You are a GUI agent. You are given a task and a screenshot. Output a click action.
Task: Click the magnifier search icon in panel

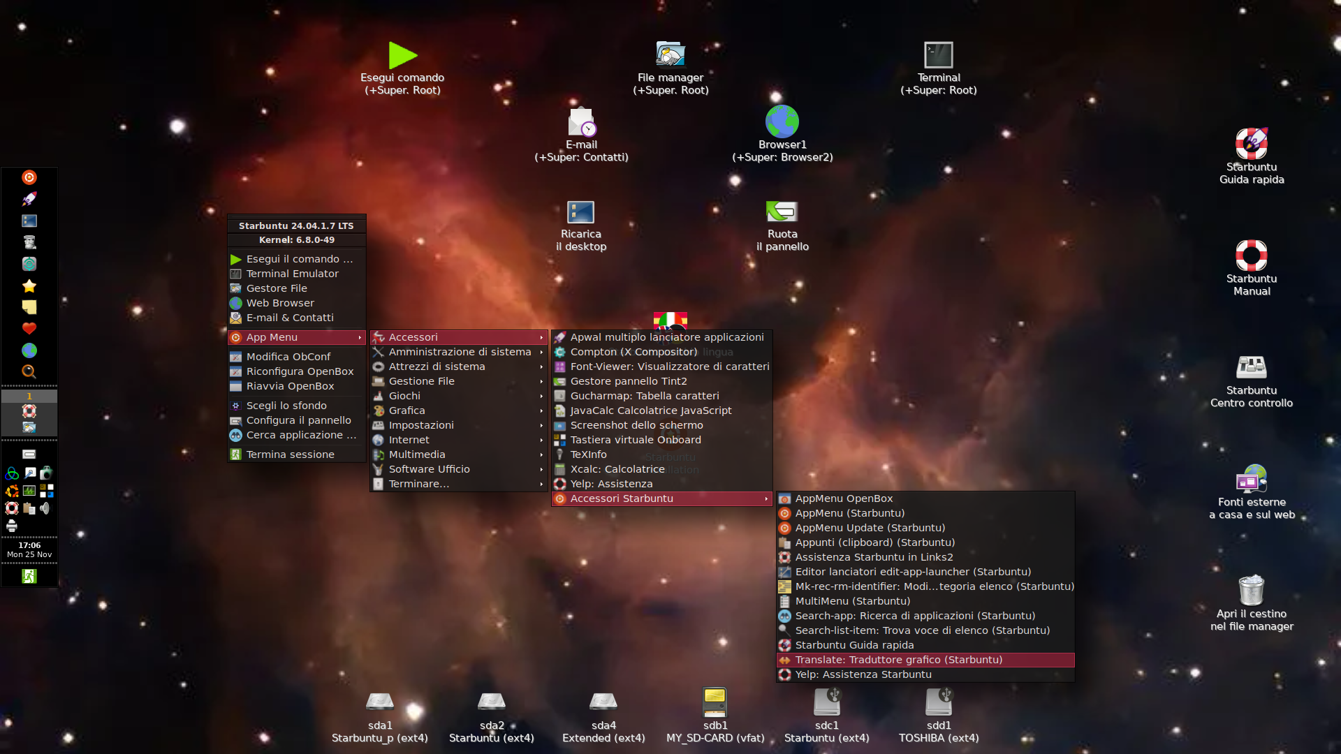[x=29, y=372]
